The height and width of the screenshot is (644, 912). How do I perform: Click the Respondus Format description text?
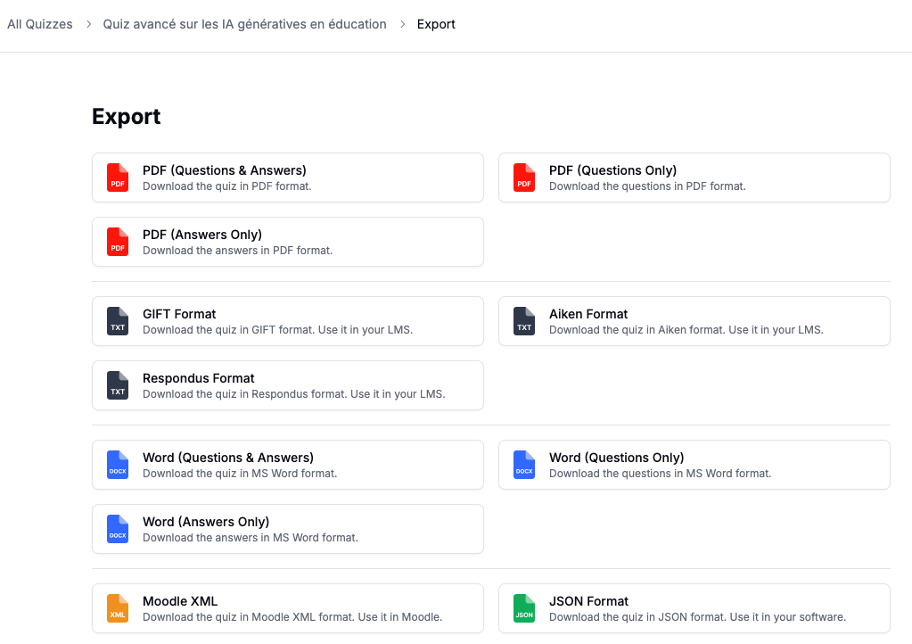pos(293,394)
